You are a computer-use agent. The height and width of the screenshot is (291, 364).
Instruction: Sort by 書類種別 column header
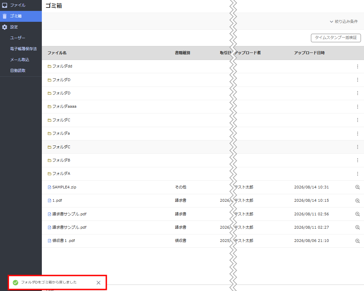coord(182,53)
